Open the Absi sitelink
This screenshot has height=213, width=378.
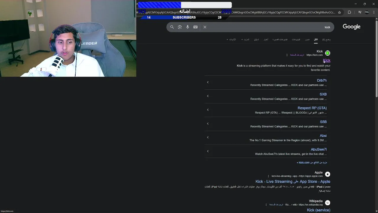pos(323,135)
